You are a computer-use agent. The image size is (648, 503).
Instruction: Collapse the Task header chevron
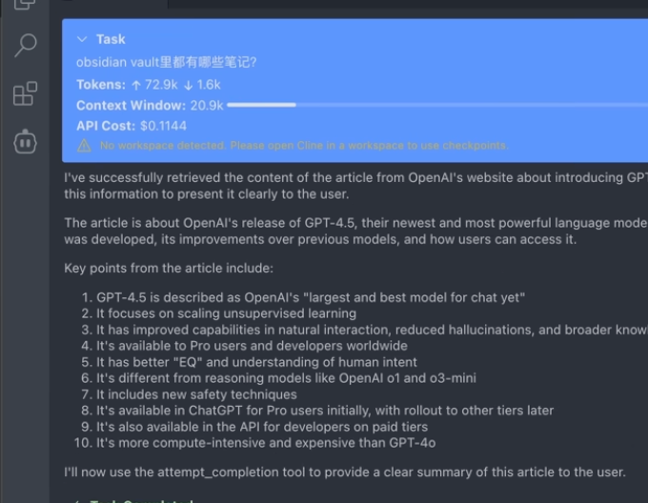(x=82, y=39)
